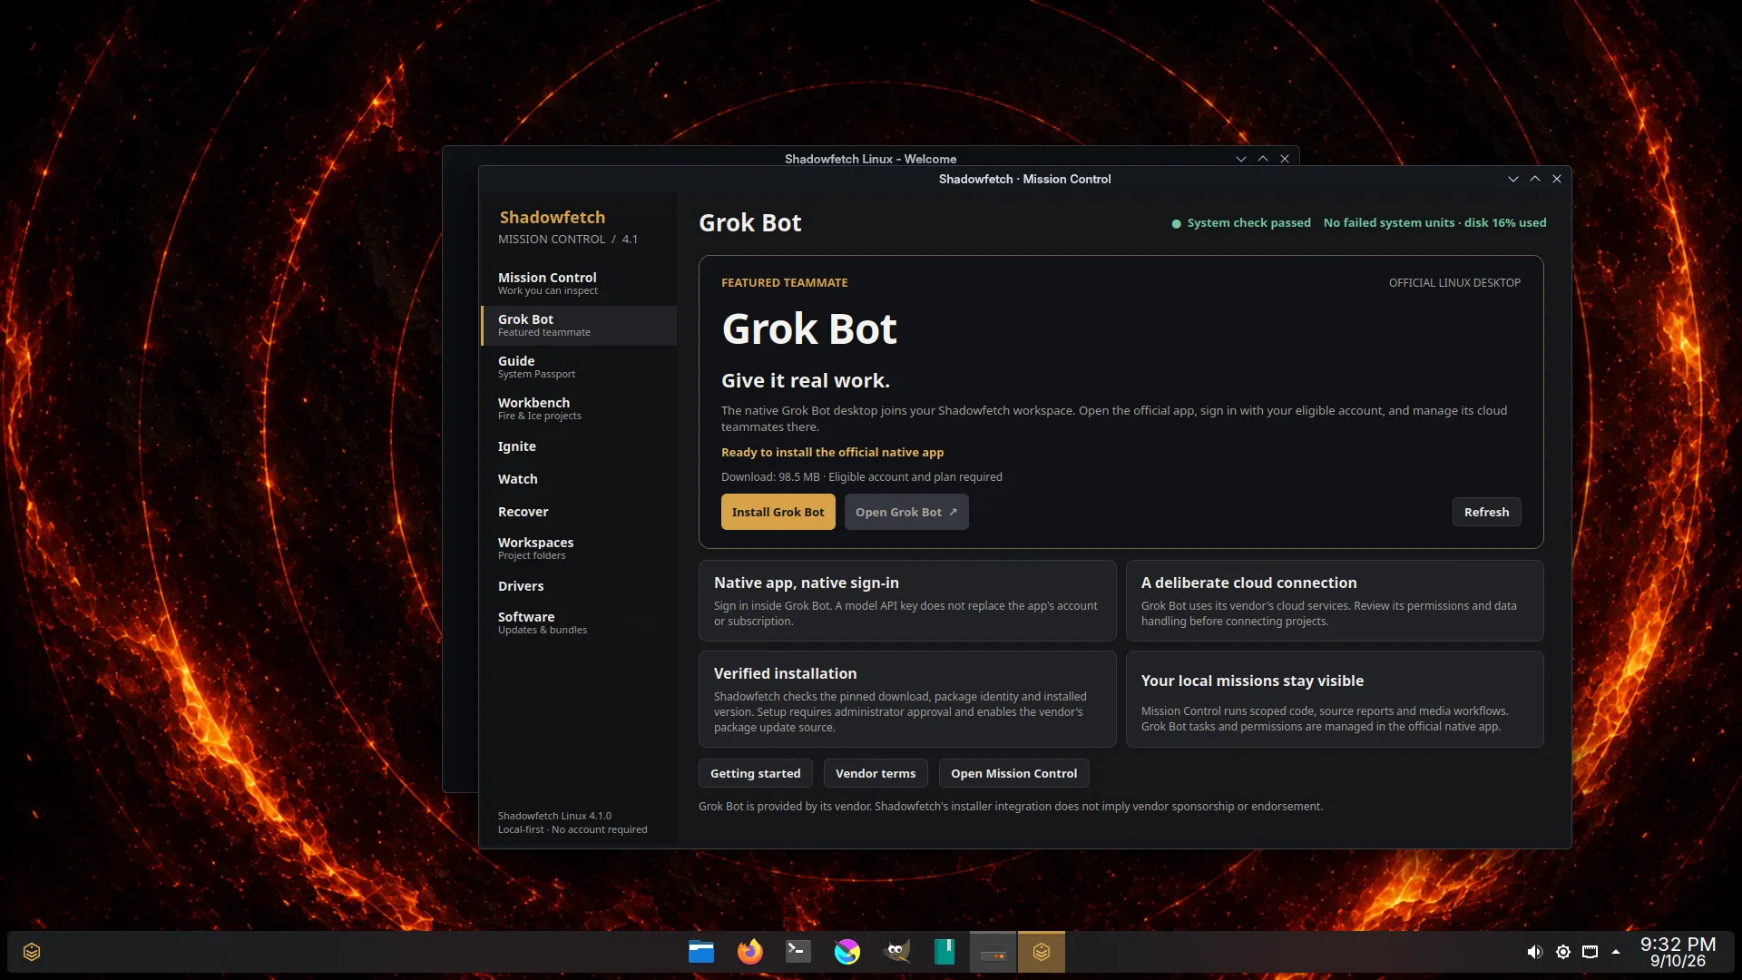Select Grok Bot sidebar entry
The image size is (1742, 980).
579,325
